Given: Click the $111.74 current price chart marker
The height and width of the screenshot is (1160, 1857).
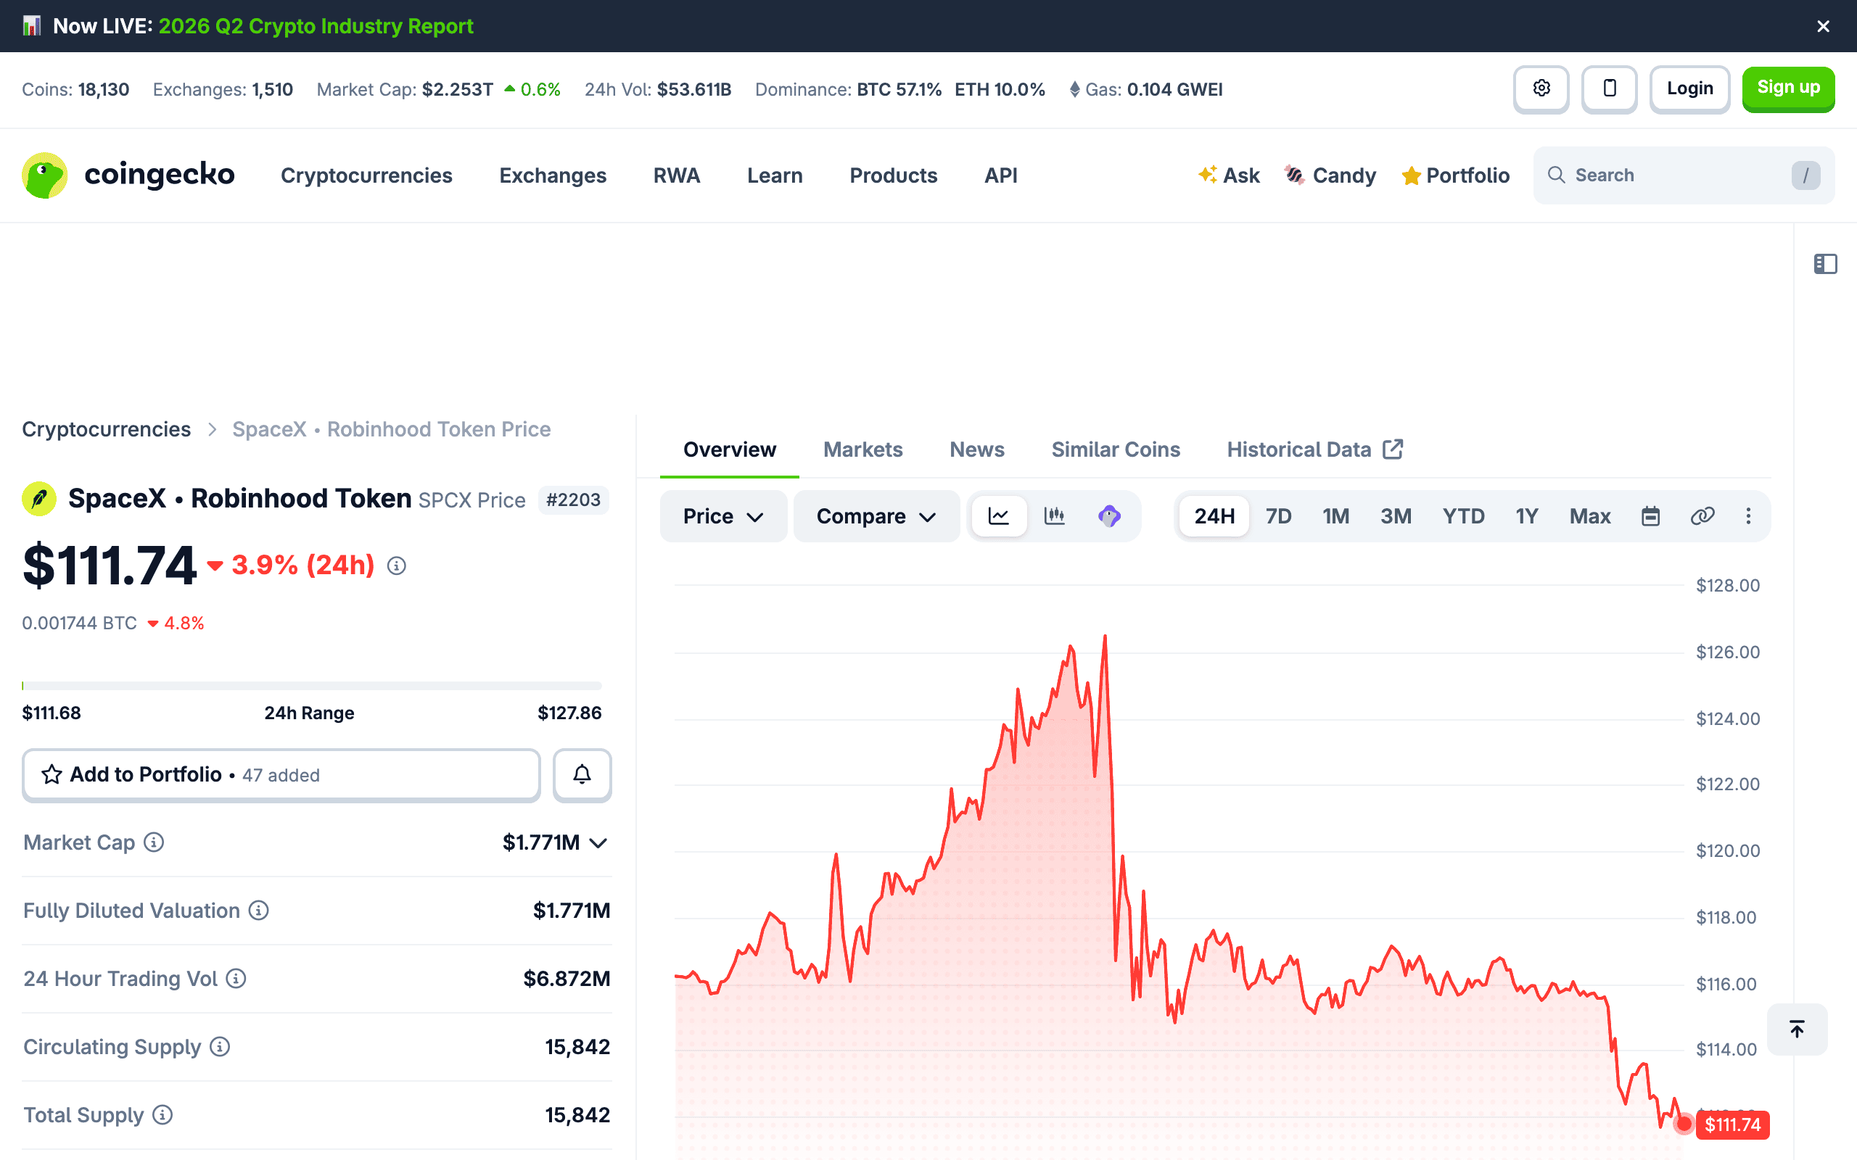Looking at the screenshot, I should pyautogui.click(x=1732, y=1124).
